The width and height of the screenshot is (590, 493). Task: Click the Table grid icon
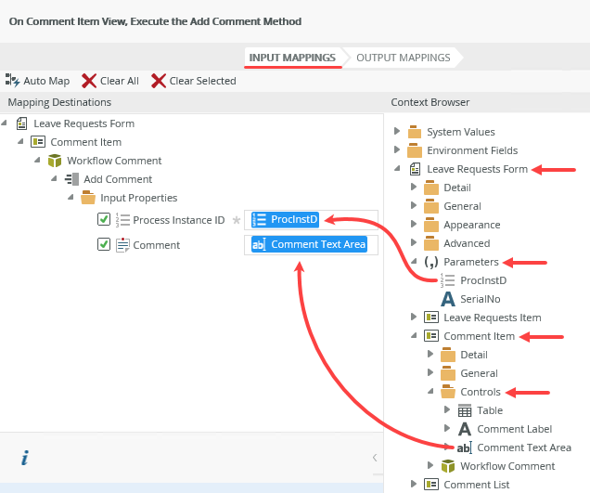click(465, 410)
